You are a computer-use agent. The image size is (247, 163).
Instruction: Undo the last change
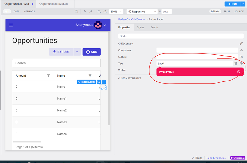point(85,11)
